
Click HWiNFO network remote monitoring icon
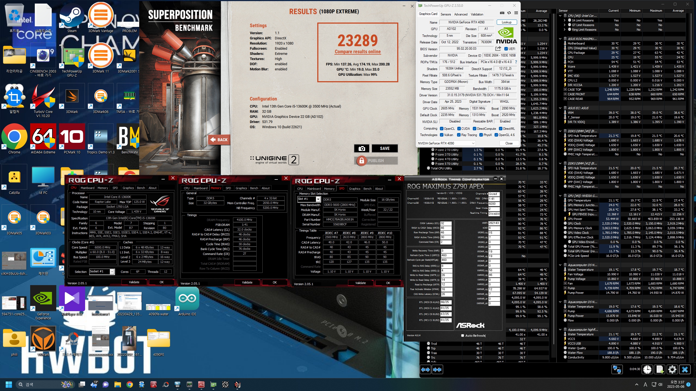617,369
